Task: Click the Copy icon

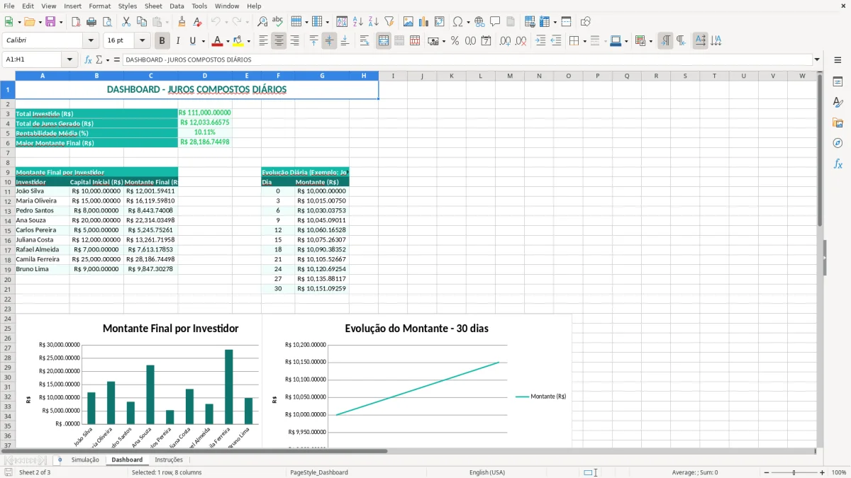Action: (141, 22)
